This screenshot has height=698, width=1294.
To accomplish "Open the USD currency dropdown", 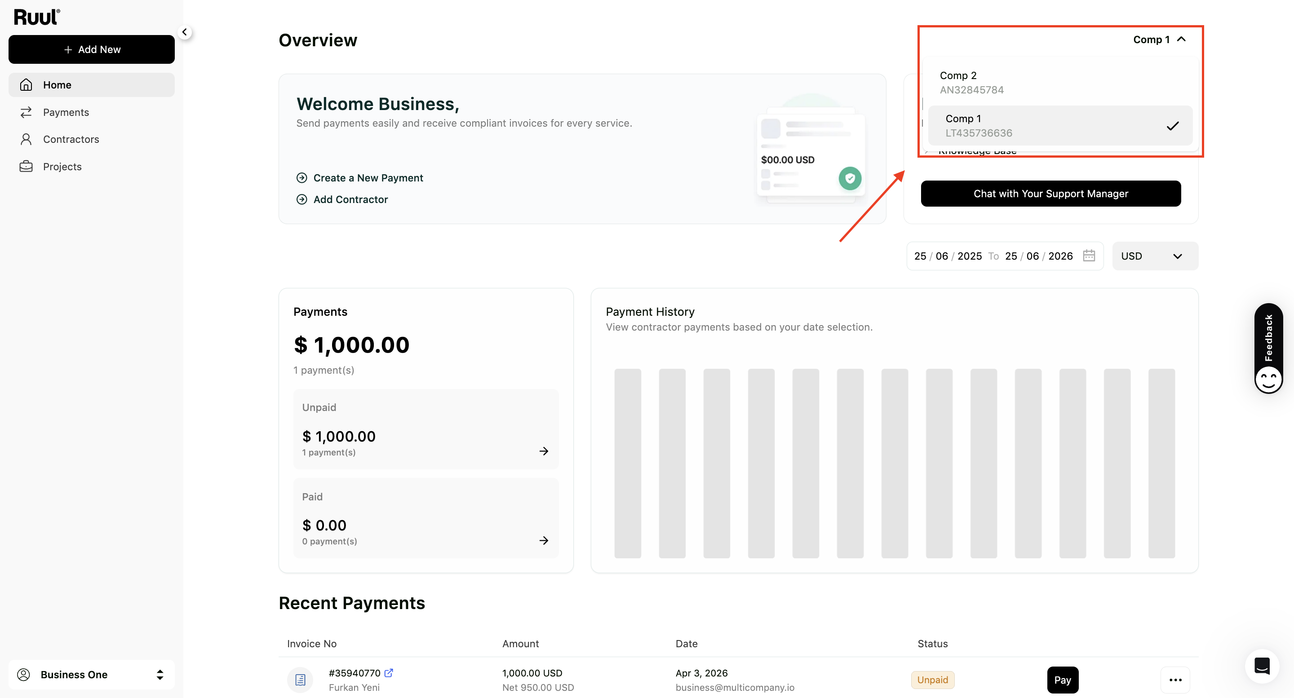I will (x=1154, y=256).
